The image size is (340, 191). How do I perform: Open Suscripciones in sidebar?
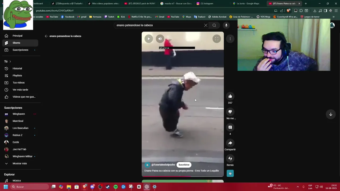click(x=20, y=50)
